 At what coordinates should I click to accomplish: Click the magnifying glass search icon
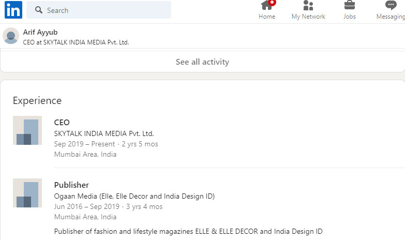click(39, 10)
